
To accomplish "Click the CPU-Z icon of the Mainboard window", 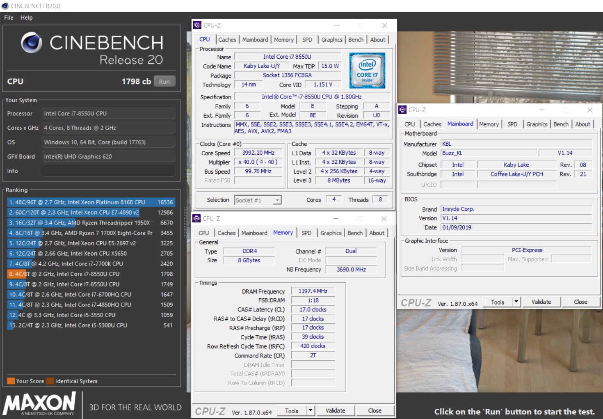I will coord(402,110).
